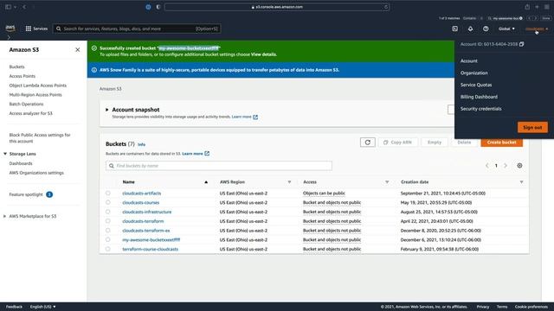Viewport: 554px width, 311px height.
Task: Launch AWS CloudShell from the header
Action: [x=454, y=29]
